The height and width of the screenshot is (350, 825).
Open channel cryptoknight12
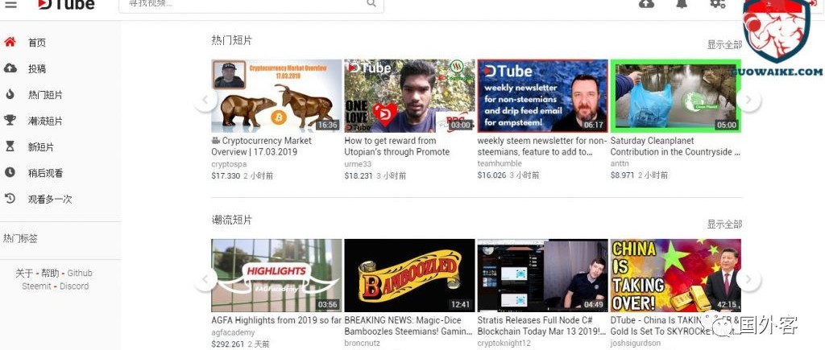(504, 344)
